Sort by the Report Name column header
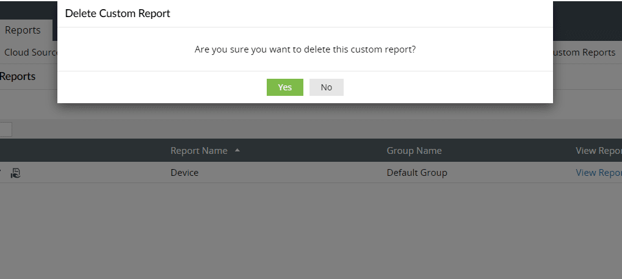The height and width of the screenshot is (279, 622). [x=198, y=151]
